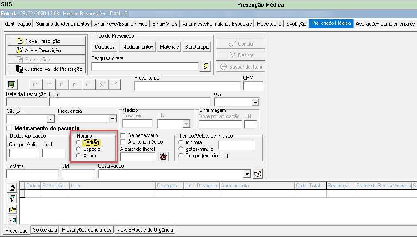Open Anamnese/Formulários Especiais tab
417x237 pixels.
[x=217, y=24]
